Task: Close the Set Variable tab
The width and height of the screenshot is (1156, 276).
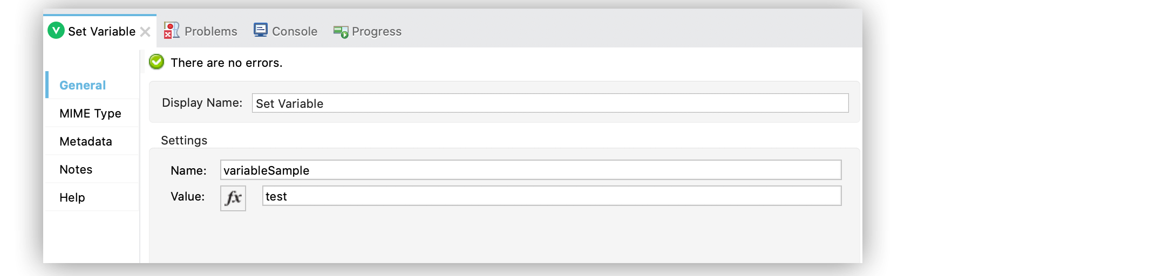Action: pyautogui.click(x=145, y=32)
